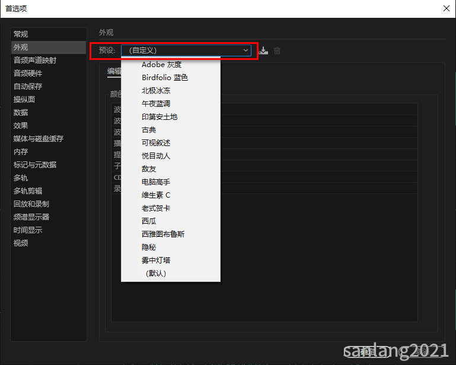The image size is (456, 365).
Task: Select 外观 in the category list
Action: (49, 47)
